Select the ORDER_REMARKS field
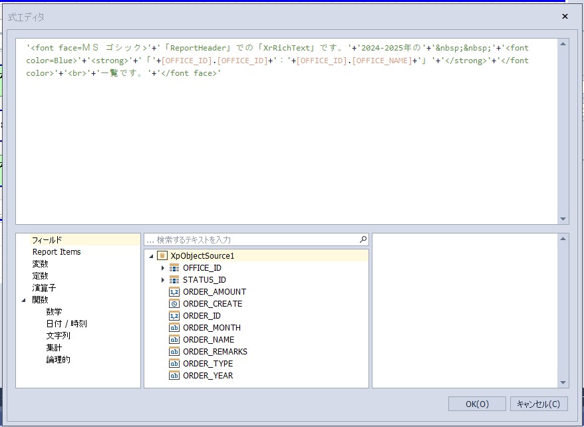The image size is (584, 427). pos(215,351)
